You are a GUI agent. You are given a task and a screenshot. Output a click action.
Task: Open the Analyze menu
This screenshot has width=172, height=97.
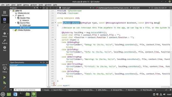point(34,5)
